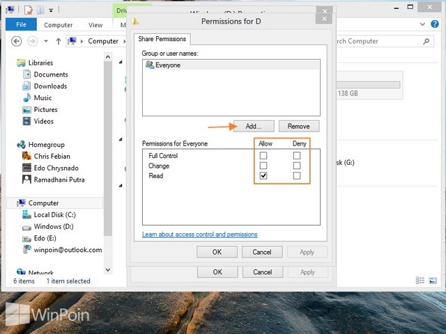This screenshot has width=446, height=334.
Task: Click the New folder quick access icon
Action: [x=40, y=10]
